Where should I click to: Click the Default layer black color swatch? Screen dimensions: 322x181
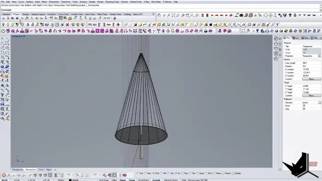(70, 180)
